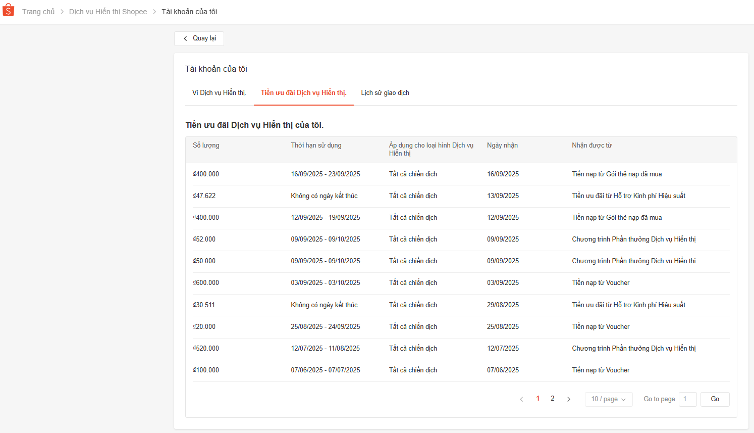Open the 10 / page dropdown

[608, 399]
